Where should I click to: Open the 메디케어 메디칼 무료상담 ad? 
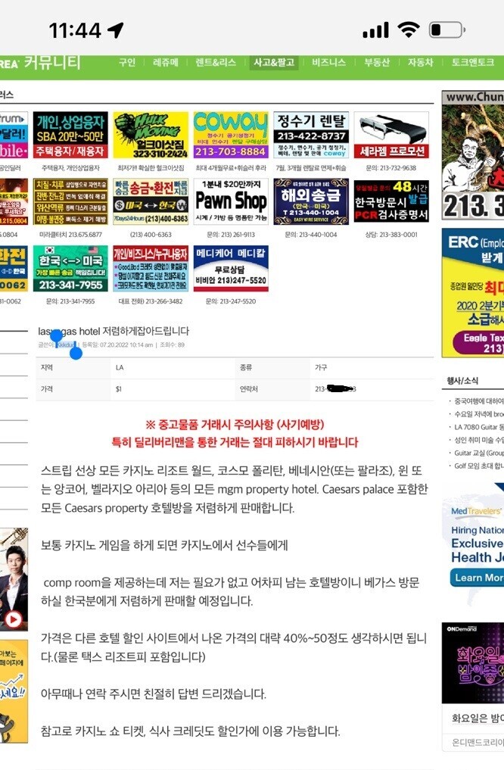(231, 269)
